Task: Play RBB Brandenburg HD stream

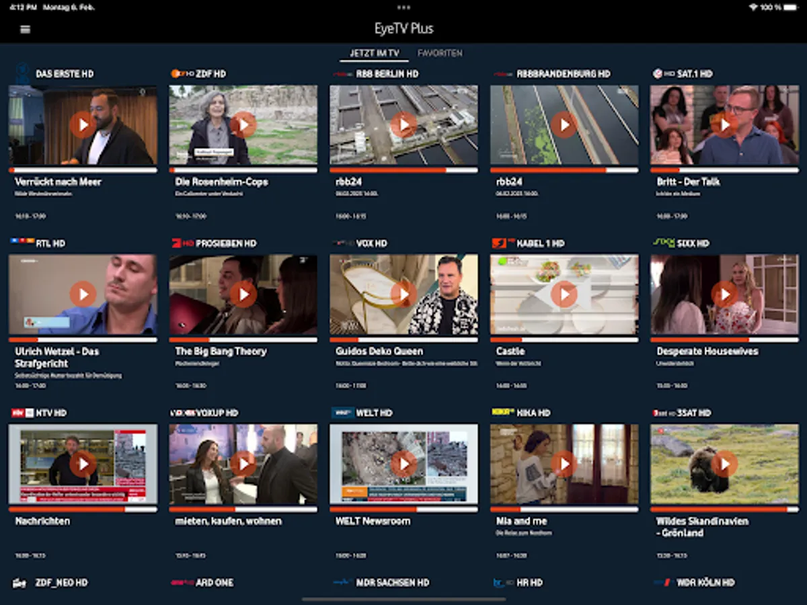Action: pyautogui.click(x=564, y=124)
